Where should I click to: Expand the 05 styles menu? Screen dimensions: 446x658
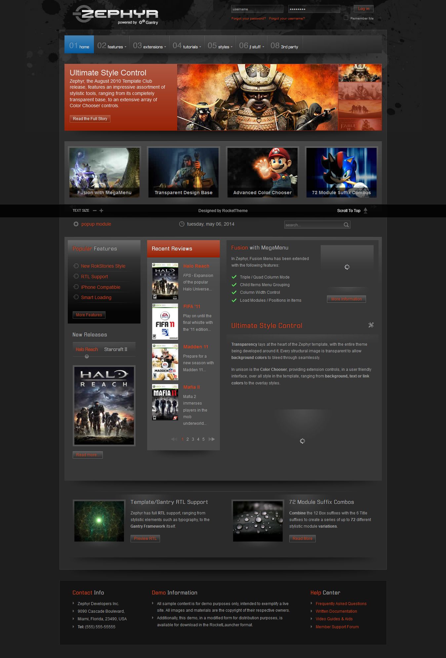tap(220, 45)
